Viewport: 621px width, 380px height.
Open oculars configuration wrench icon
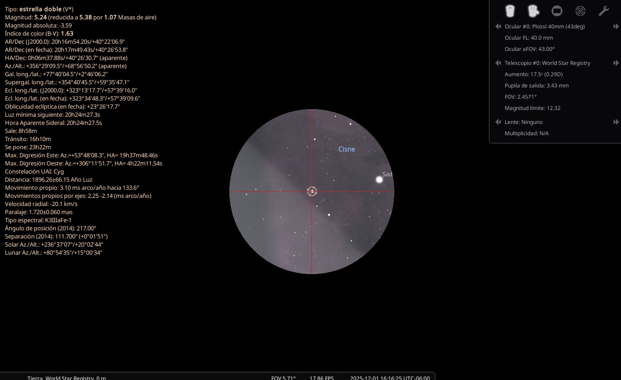coord(604,11)
